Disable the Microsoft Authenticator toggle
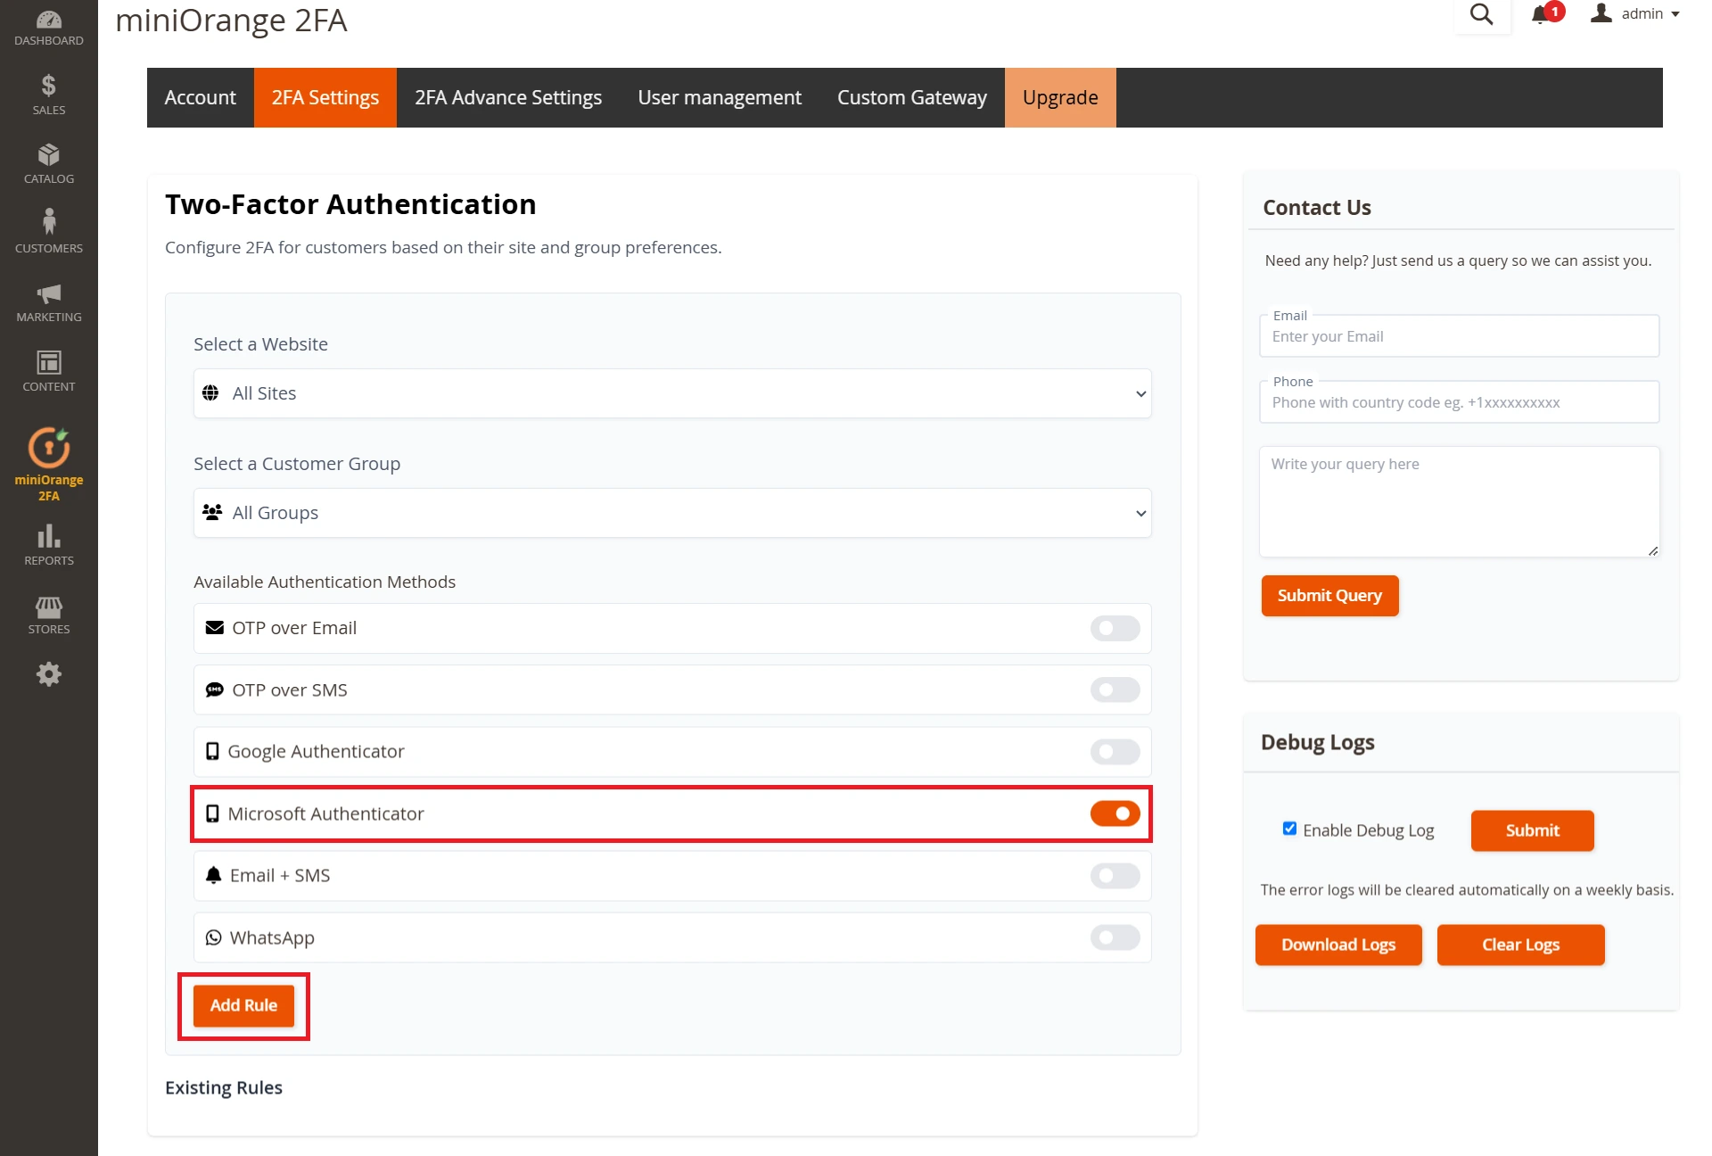1712x1156 pixels. point(1115,813)
